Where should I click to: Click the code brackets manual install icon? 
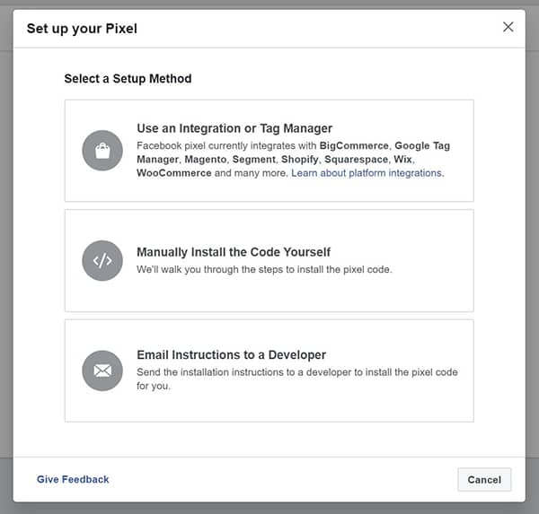pos(102,261)
